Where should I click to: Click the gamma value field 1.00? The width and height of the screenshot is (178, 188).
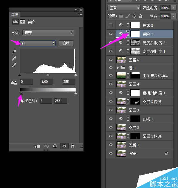click(47, 82)
